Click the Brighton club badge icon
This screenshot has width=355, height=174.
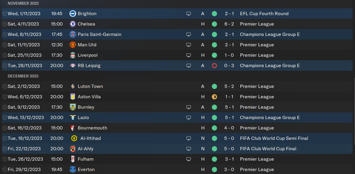pyautogui.click(x=73, y=14)
